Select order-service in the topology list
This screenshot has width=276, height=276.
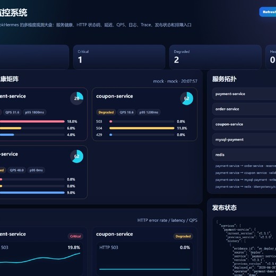point(244,109)
